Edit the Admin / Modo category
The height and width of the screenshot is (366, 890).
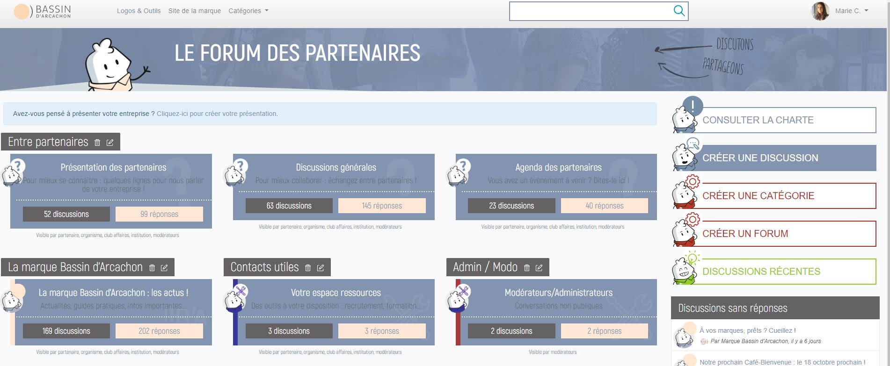click(x=539, y=268)
